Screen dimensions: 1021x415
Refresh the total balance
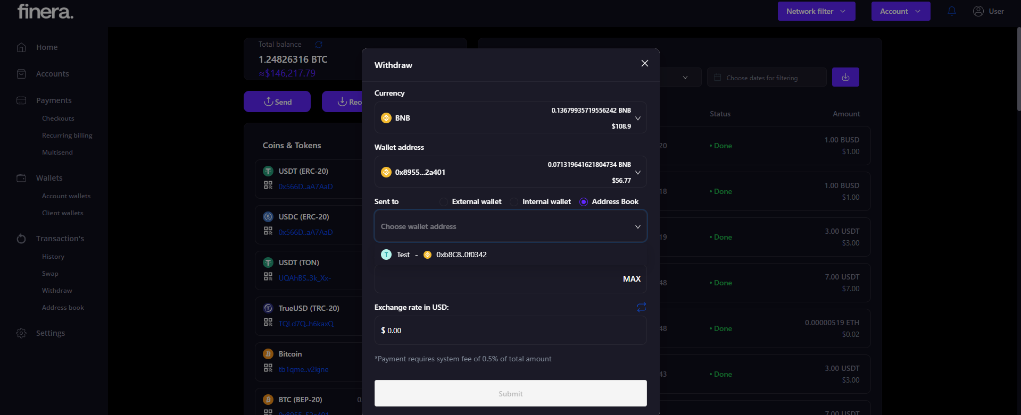coord(319,45)
